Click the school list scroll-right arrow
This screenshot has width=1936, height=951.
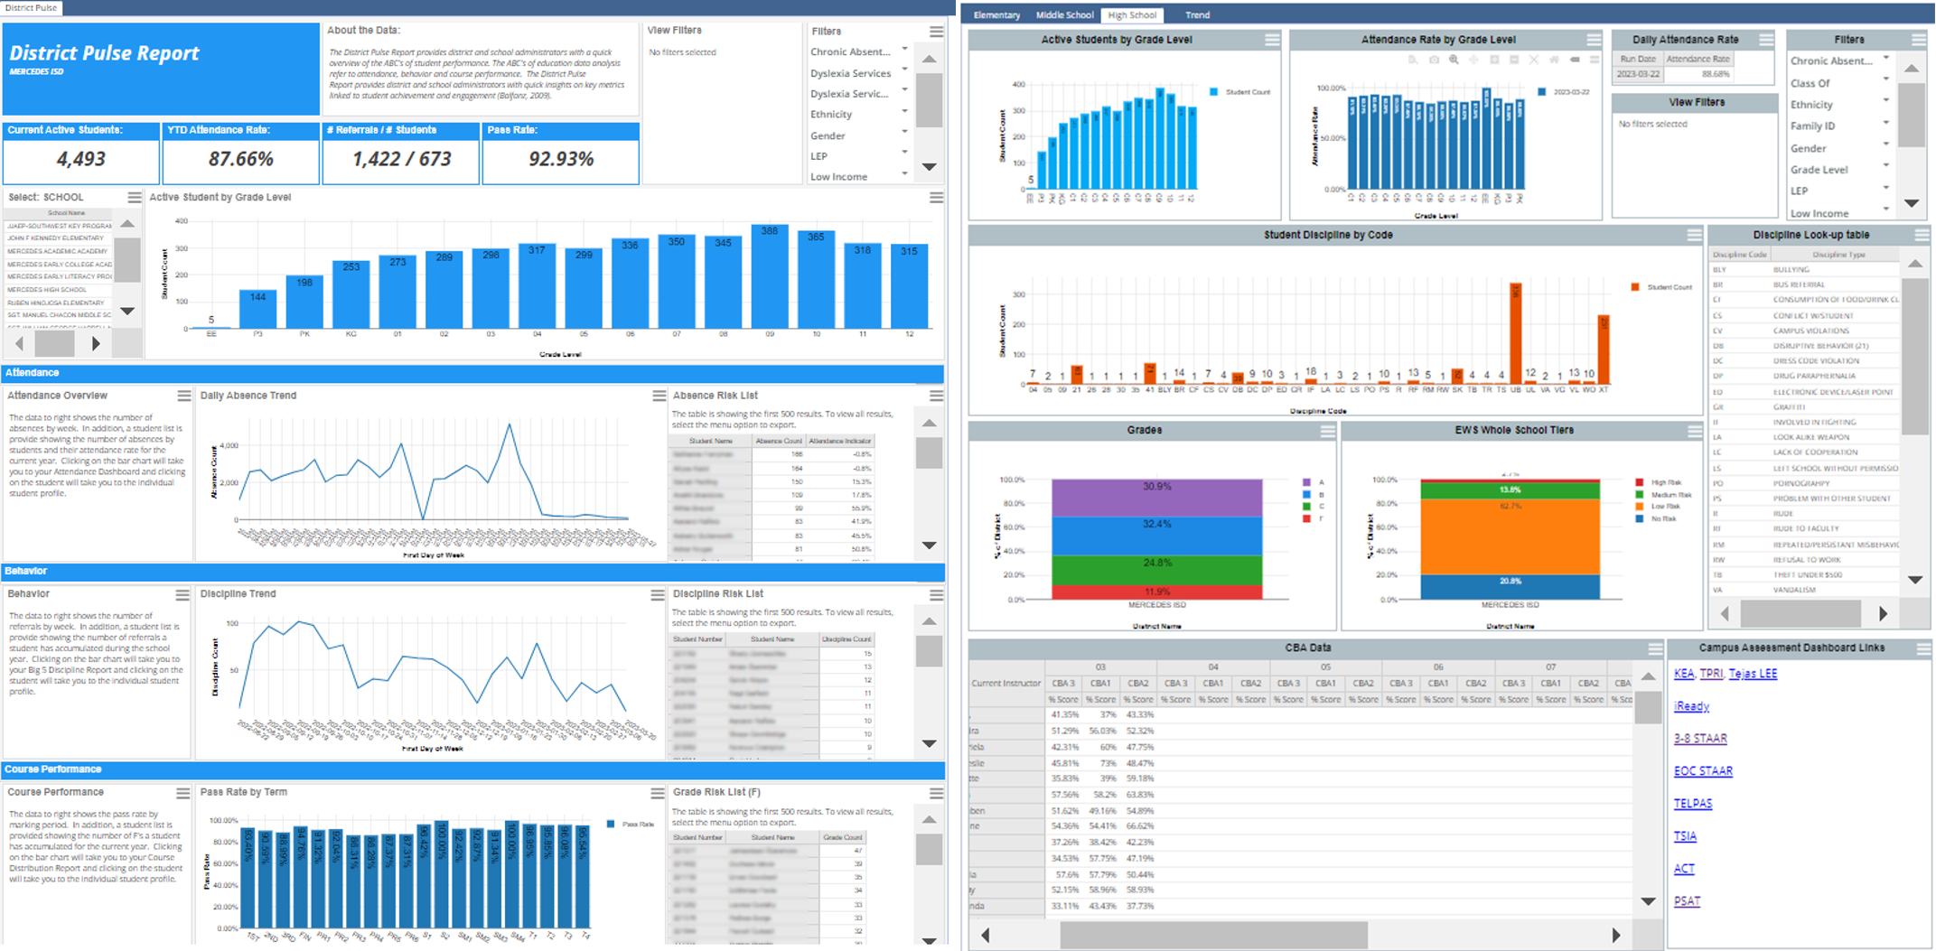(x=96, y=344)
